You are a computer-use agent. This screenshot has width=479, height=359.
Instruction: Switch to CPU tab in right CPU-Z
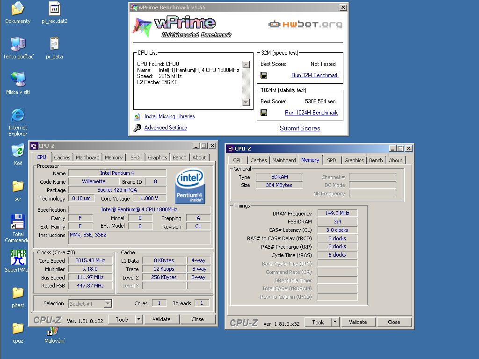(x=238, y=160)
